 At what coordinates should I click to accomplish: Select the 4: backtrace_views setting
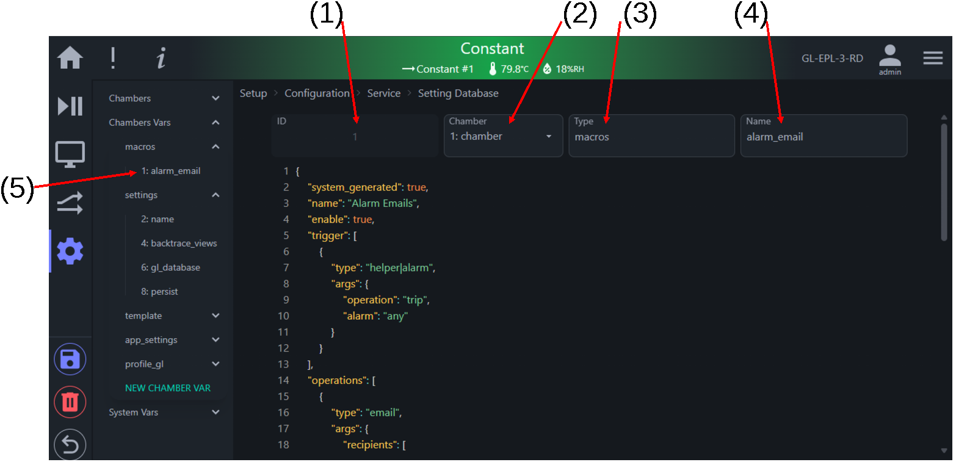179,243
